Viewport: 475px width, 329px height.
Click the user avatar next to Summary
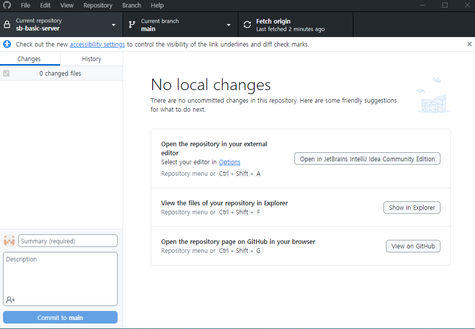[x=9, y=241]
